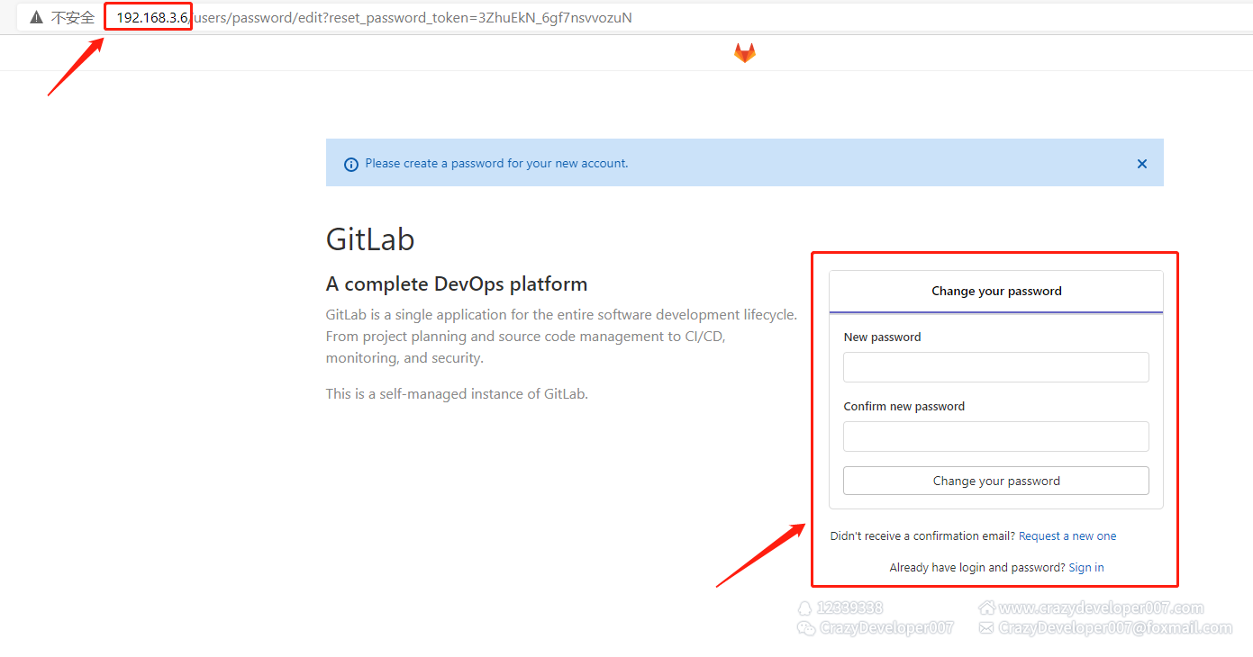Click 'A complete DevOps platform' heading

click(457, 284)
